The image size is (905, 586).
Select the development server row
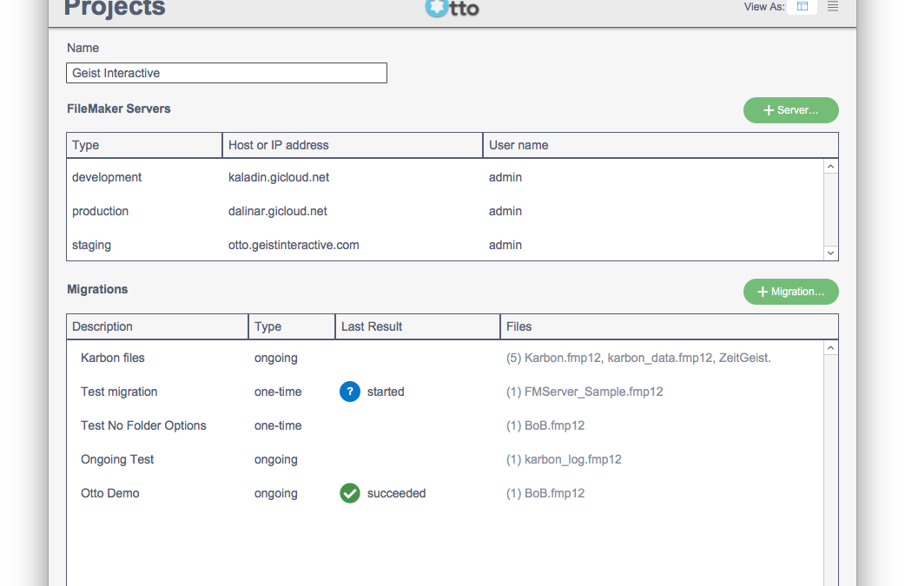(445, 177)
